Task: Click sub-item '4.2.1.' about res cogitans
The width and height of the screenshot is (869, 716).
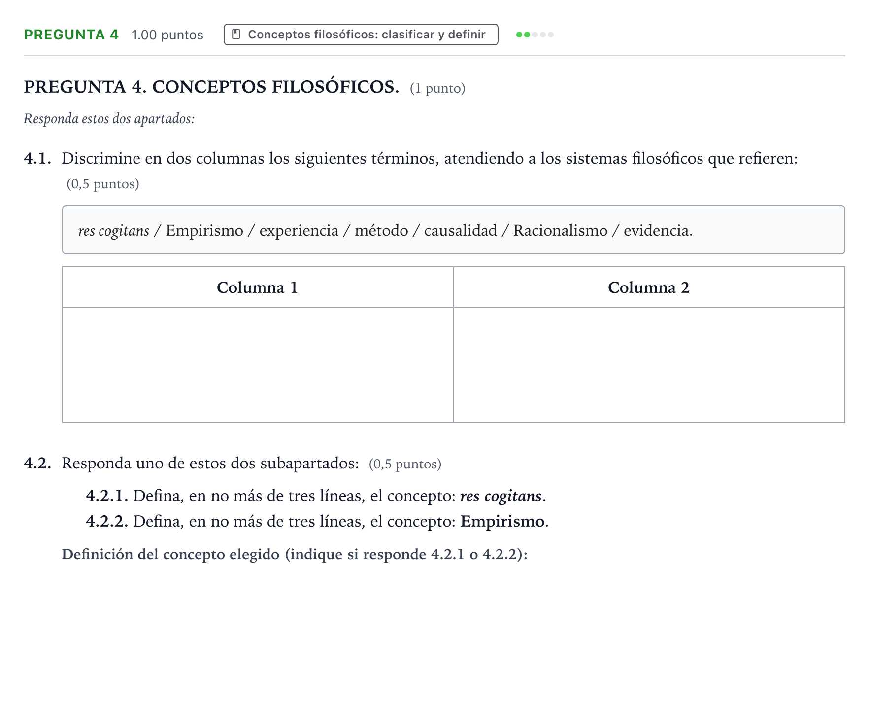Action: (x=316, y=496)
